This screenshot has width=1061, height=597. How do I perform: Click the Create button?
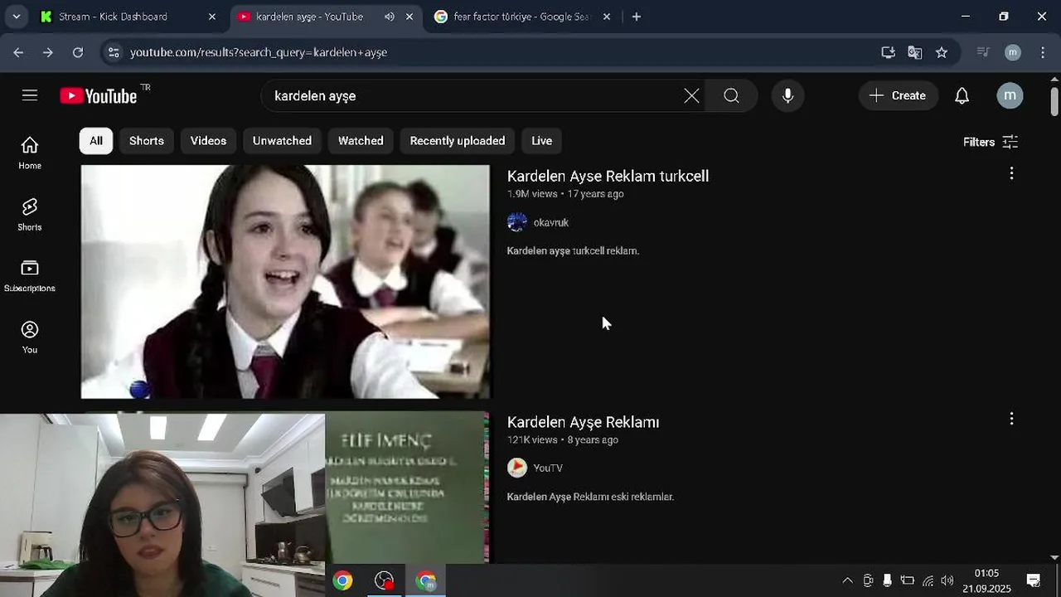pyautogui.click(x=898, y=96)
